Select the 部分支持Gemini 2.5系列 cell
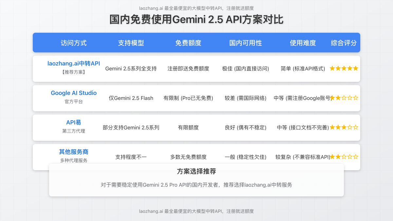Image resolution: width=393 pixels, height=221 pixels. [x=131, y=128]
